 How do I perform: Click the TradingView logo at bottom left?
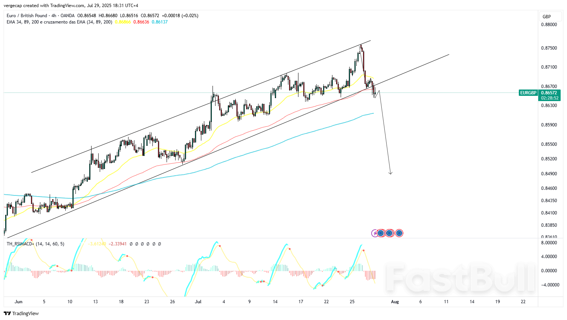point(21,313)
